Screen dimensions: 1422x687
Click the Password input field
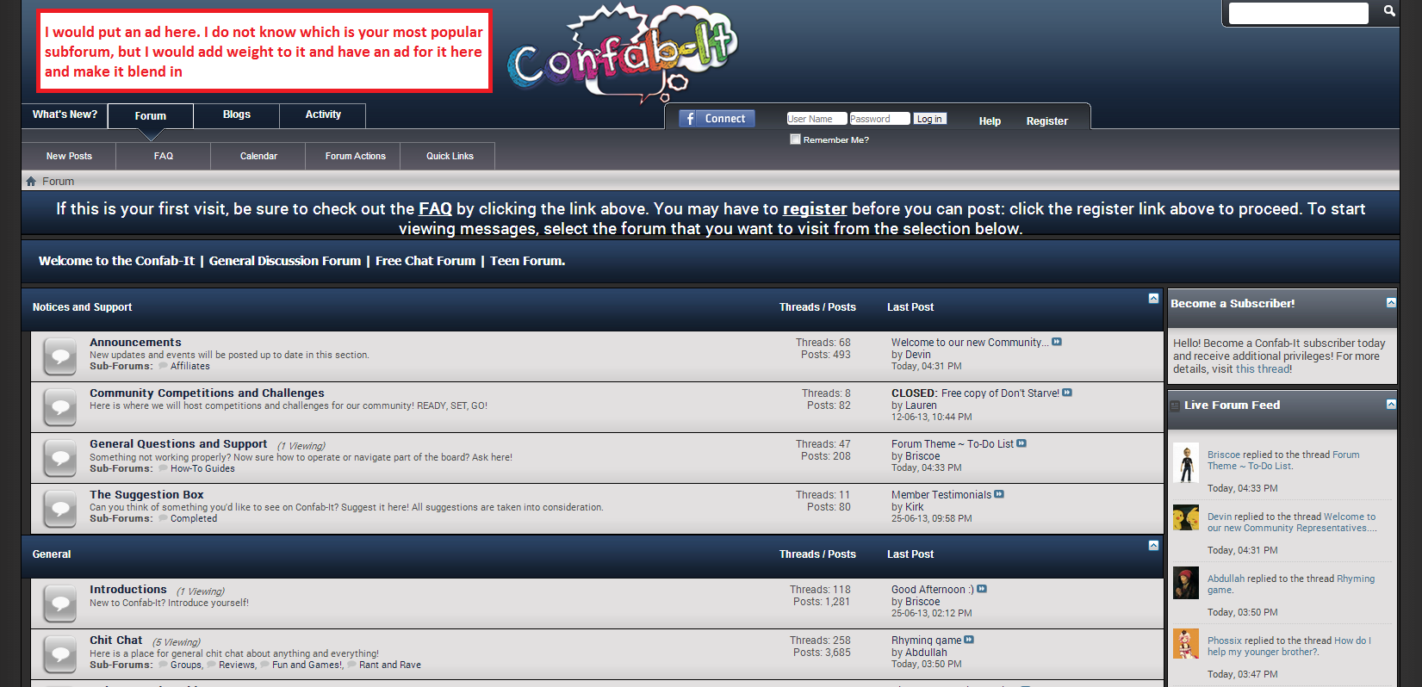879,119
